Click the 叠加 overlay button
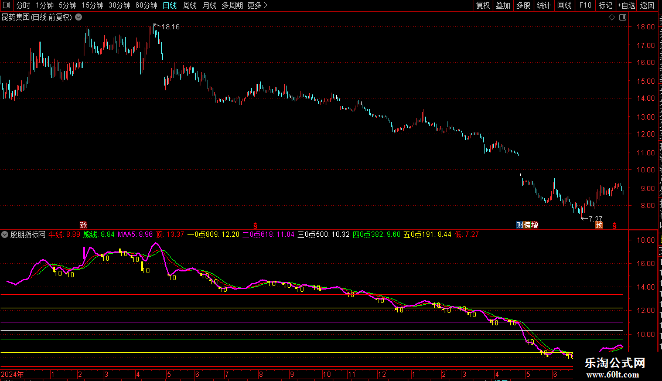 click(x=503, y=5)
